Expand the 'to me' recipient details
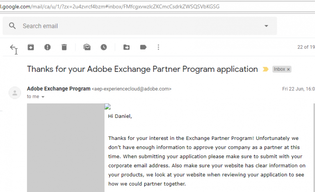The height and width of the screenshot is (192, 315). click(x=43, y=97)
